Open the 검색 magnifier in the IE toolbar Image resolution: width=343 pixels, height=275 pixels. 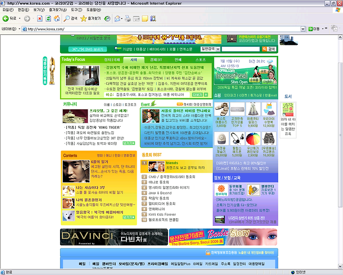[x=71, y=19]
